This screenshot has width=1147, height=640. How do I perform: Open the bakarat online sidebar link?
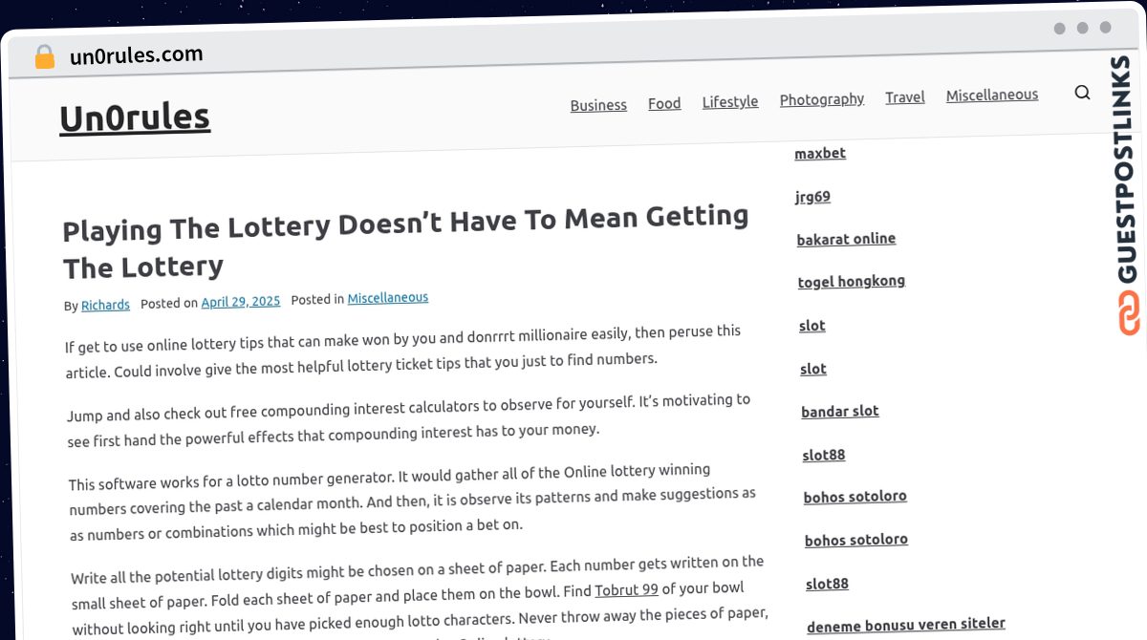click(x=846, y=239)
